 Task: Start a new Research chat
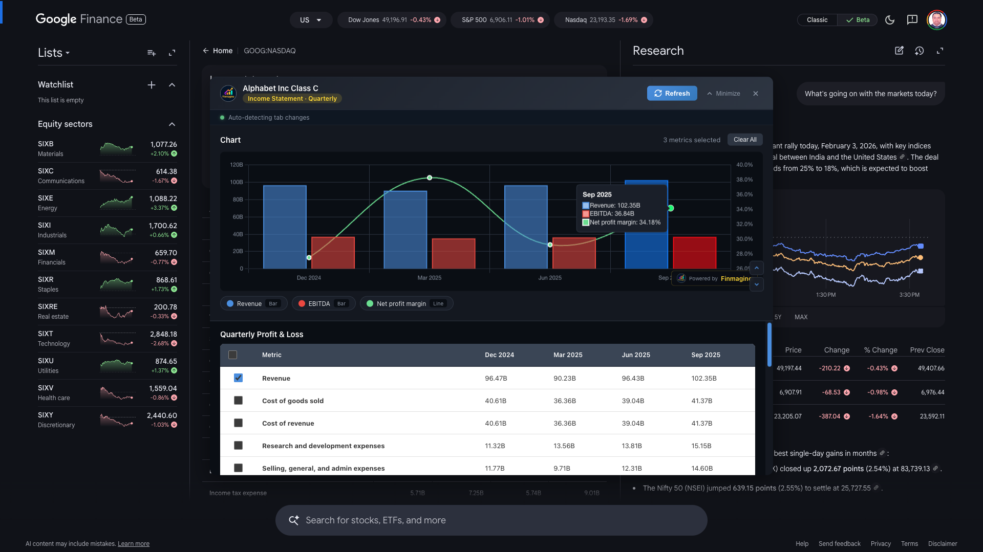(899, 51)
